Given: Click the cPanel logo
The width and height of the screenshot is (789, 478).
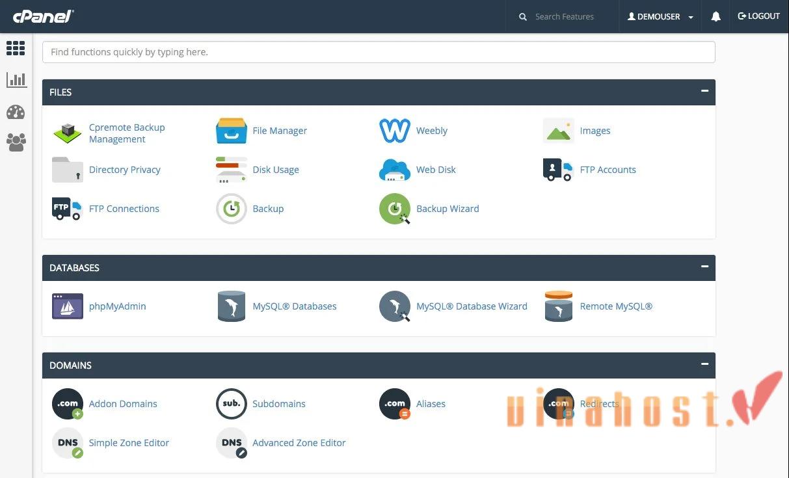Looking at the screenshot, I should point(43,16).
